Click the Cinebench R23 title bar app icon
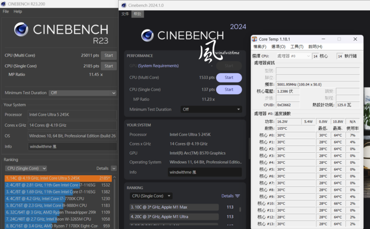Viewport: 370px width, 229px height. [4, 4]
